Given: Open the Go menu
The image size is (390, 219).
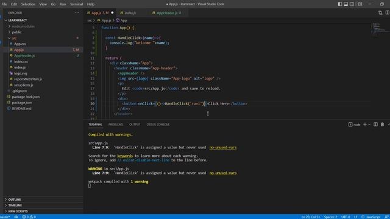Looking at the screenshot, I should 53,4.
